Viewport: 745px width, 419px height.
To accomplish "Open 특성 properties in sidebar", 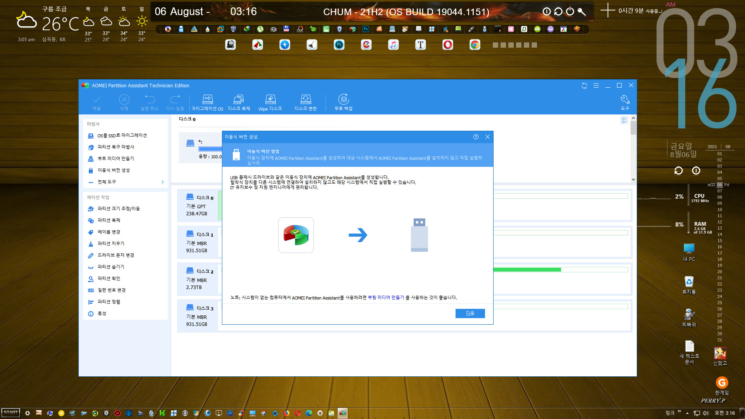I will coord(102,313).
